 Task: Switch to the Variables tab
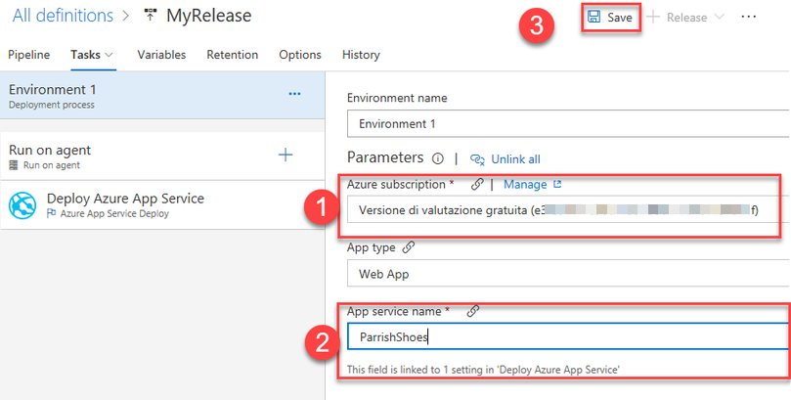point(161,55)
